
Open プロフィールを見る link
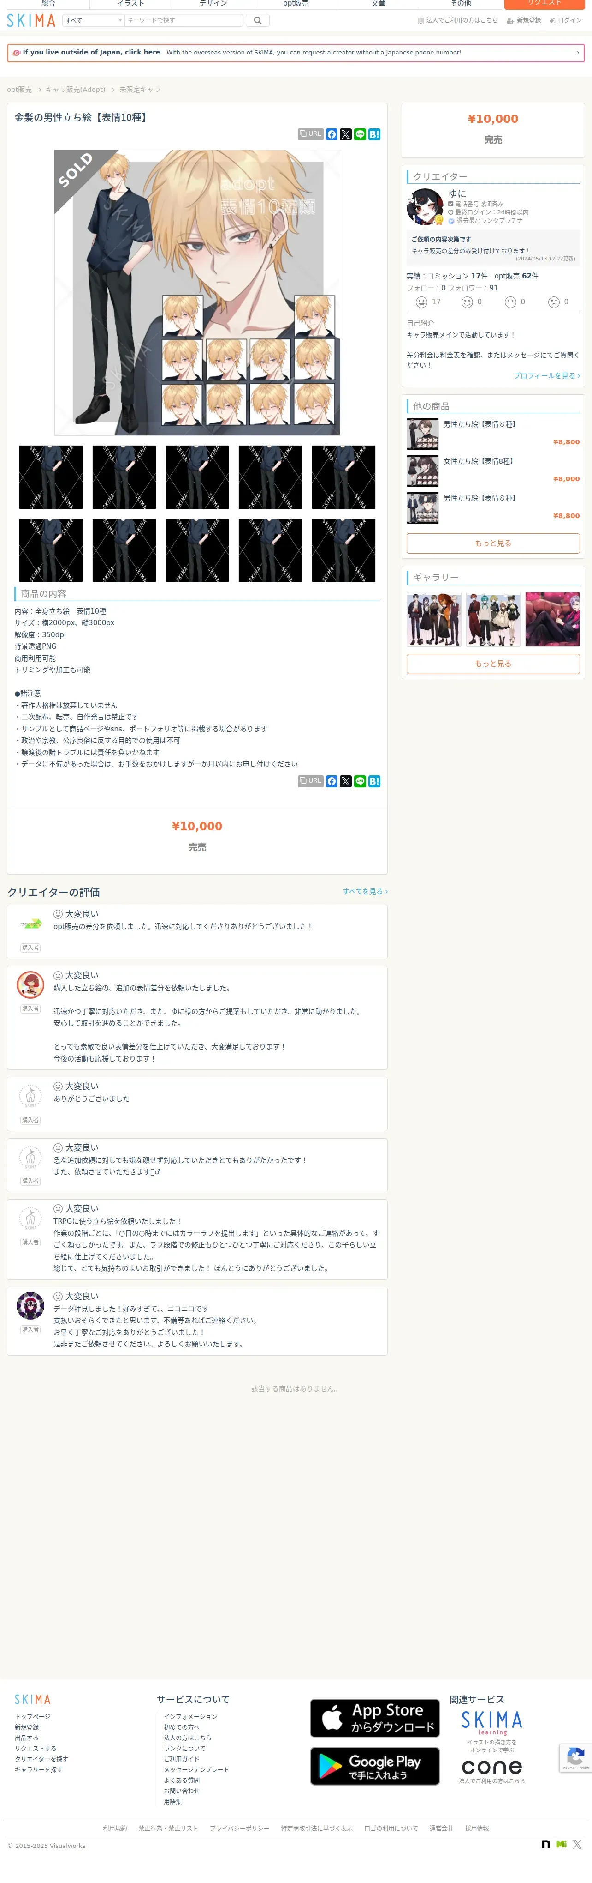coord(547,376)
